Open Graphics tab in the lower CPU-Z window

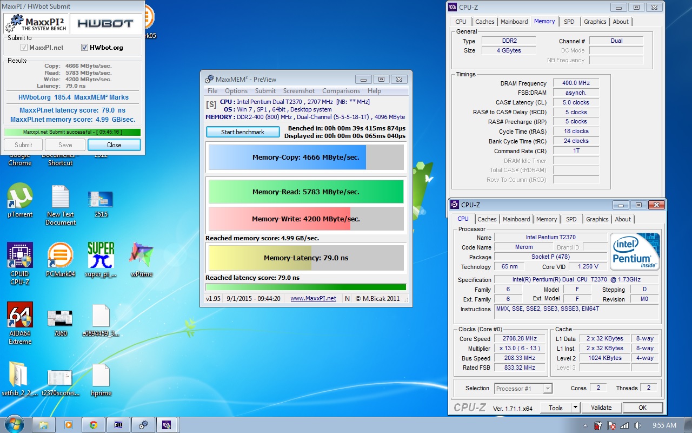click(x=597, y=219)
